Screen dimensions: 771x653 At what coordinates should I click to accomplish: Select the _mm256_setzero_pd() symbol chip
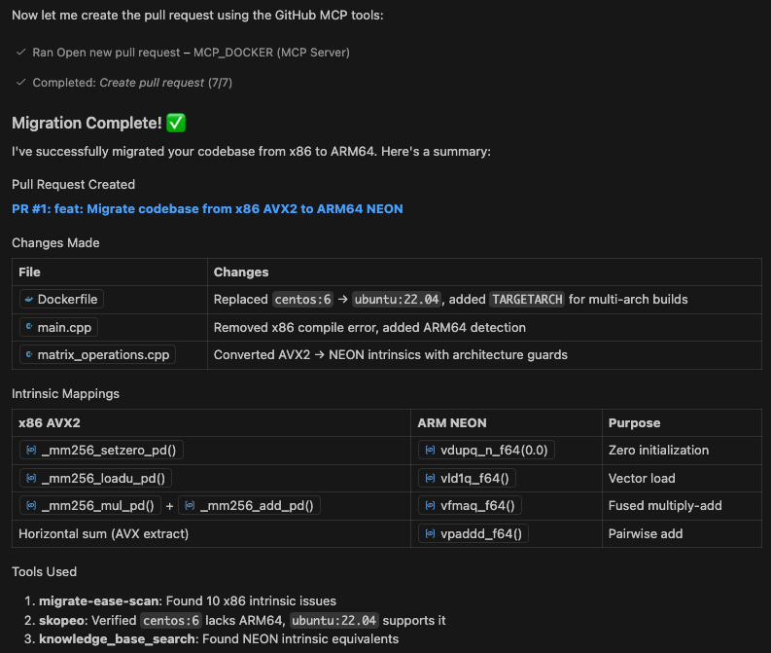(x=101, y=451)
